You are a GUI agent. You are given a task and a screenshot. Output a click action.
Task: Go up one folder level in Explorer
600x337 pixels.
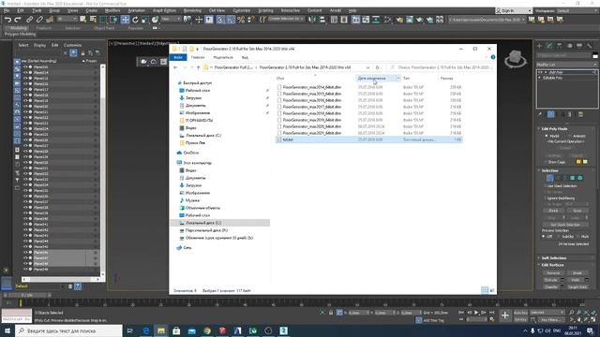coord(198,67)
